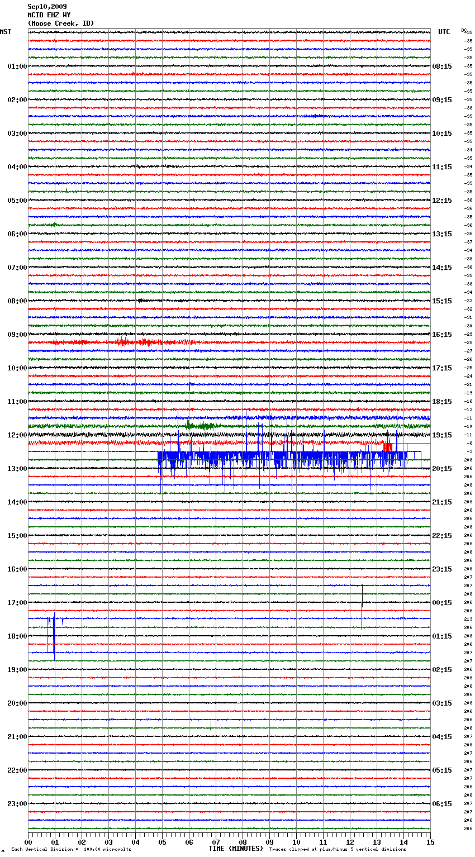Select the 01:00 MST row label
This screenshot has width=475, height=857.
coord(17,66)
